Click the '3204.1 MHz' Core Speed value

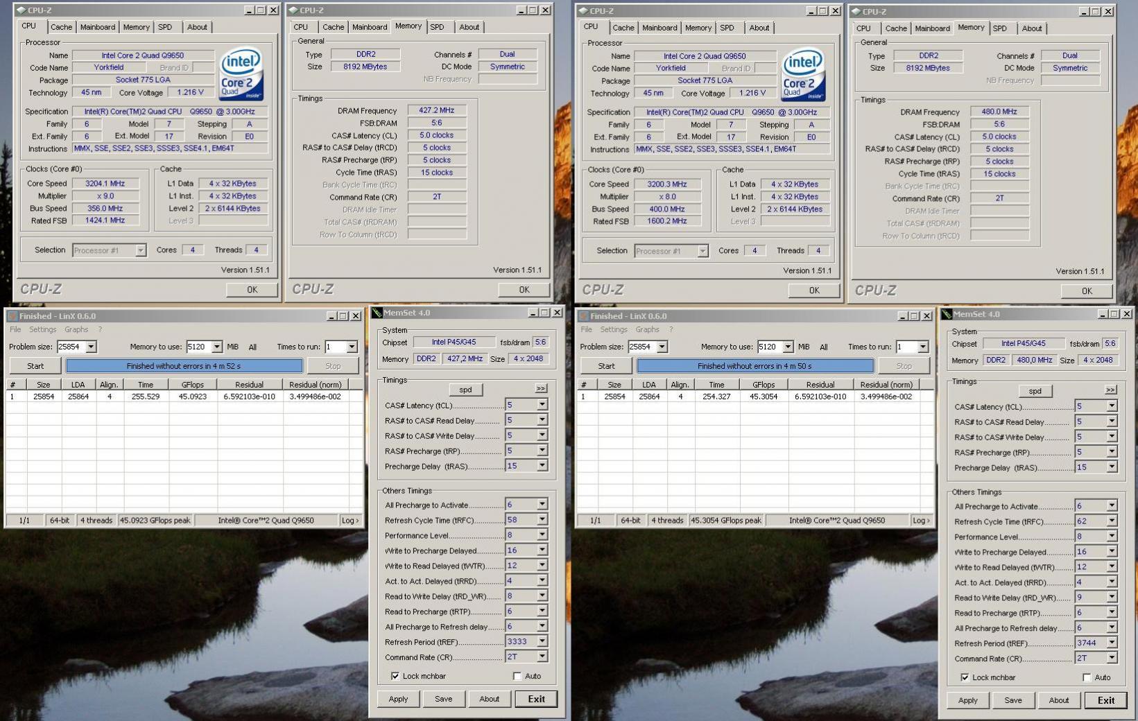click(x=105, y=184)
